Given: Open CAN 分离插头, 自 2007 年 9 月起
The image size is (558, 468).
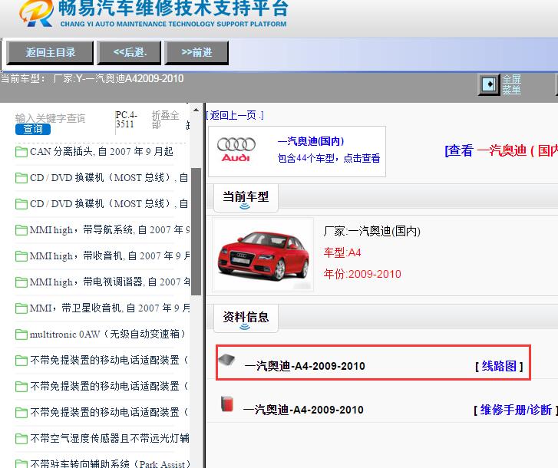Looking at the screenshot, I should [101, 152].
